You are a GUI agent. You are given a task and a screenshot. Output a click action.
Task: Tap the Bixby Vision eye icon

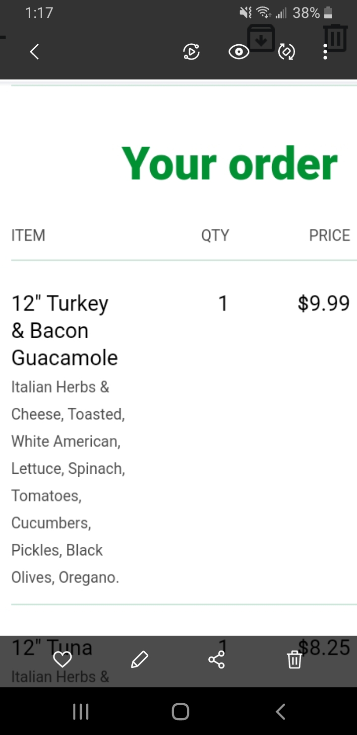pyautogui.click(x=238, y=52)
